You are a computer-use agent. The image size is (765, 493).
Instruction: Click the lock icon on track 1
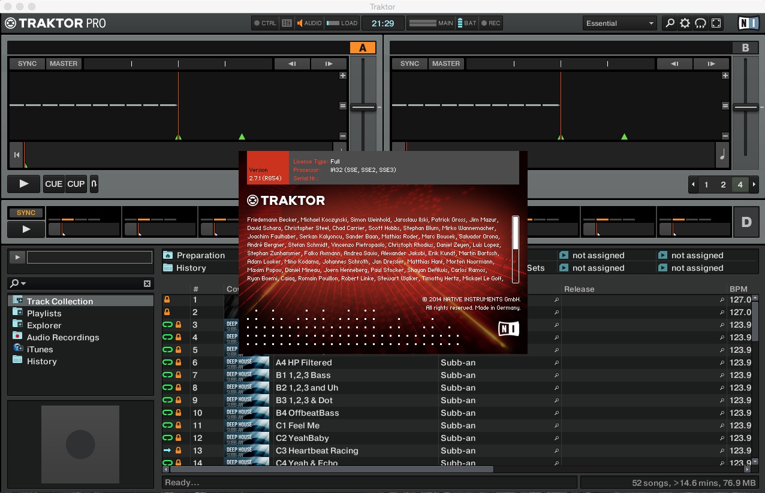[x=167, y=300]
